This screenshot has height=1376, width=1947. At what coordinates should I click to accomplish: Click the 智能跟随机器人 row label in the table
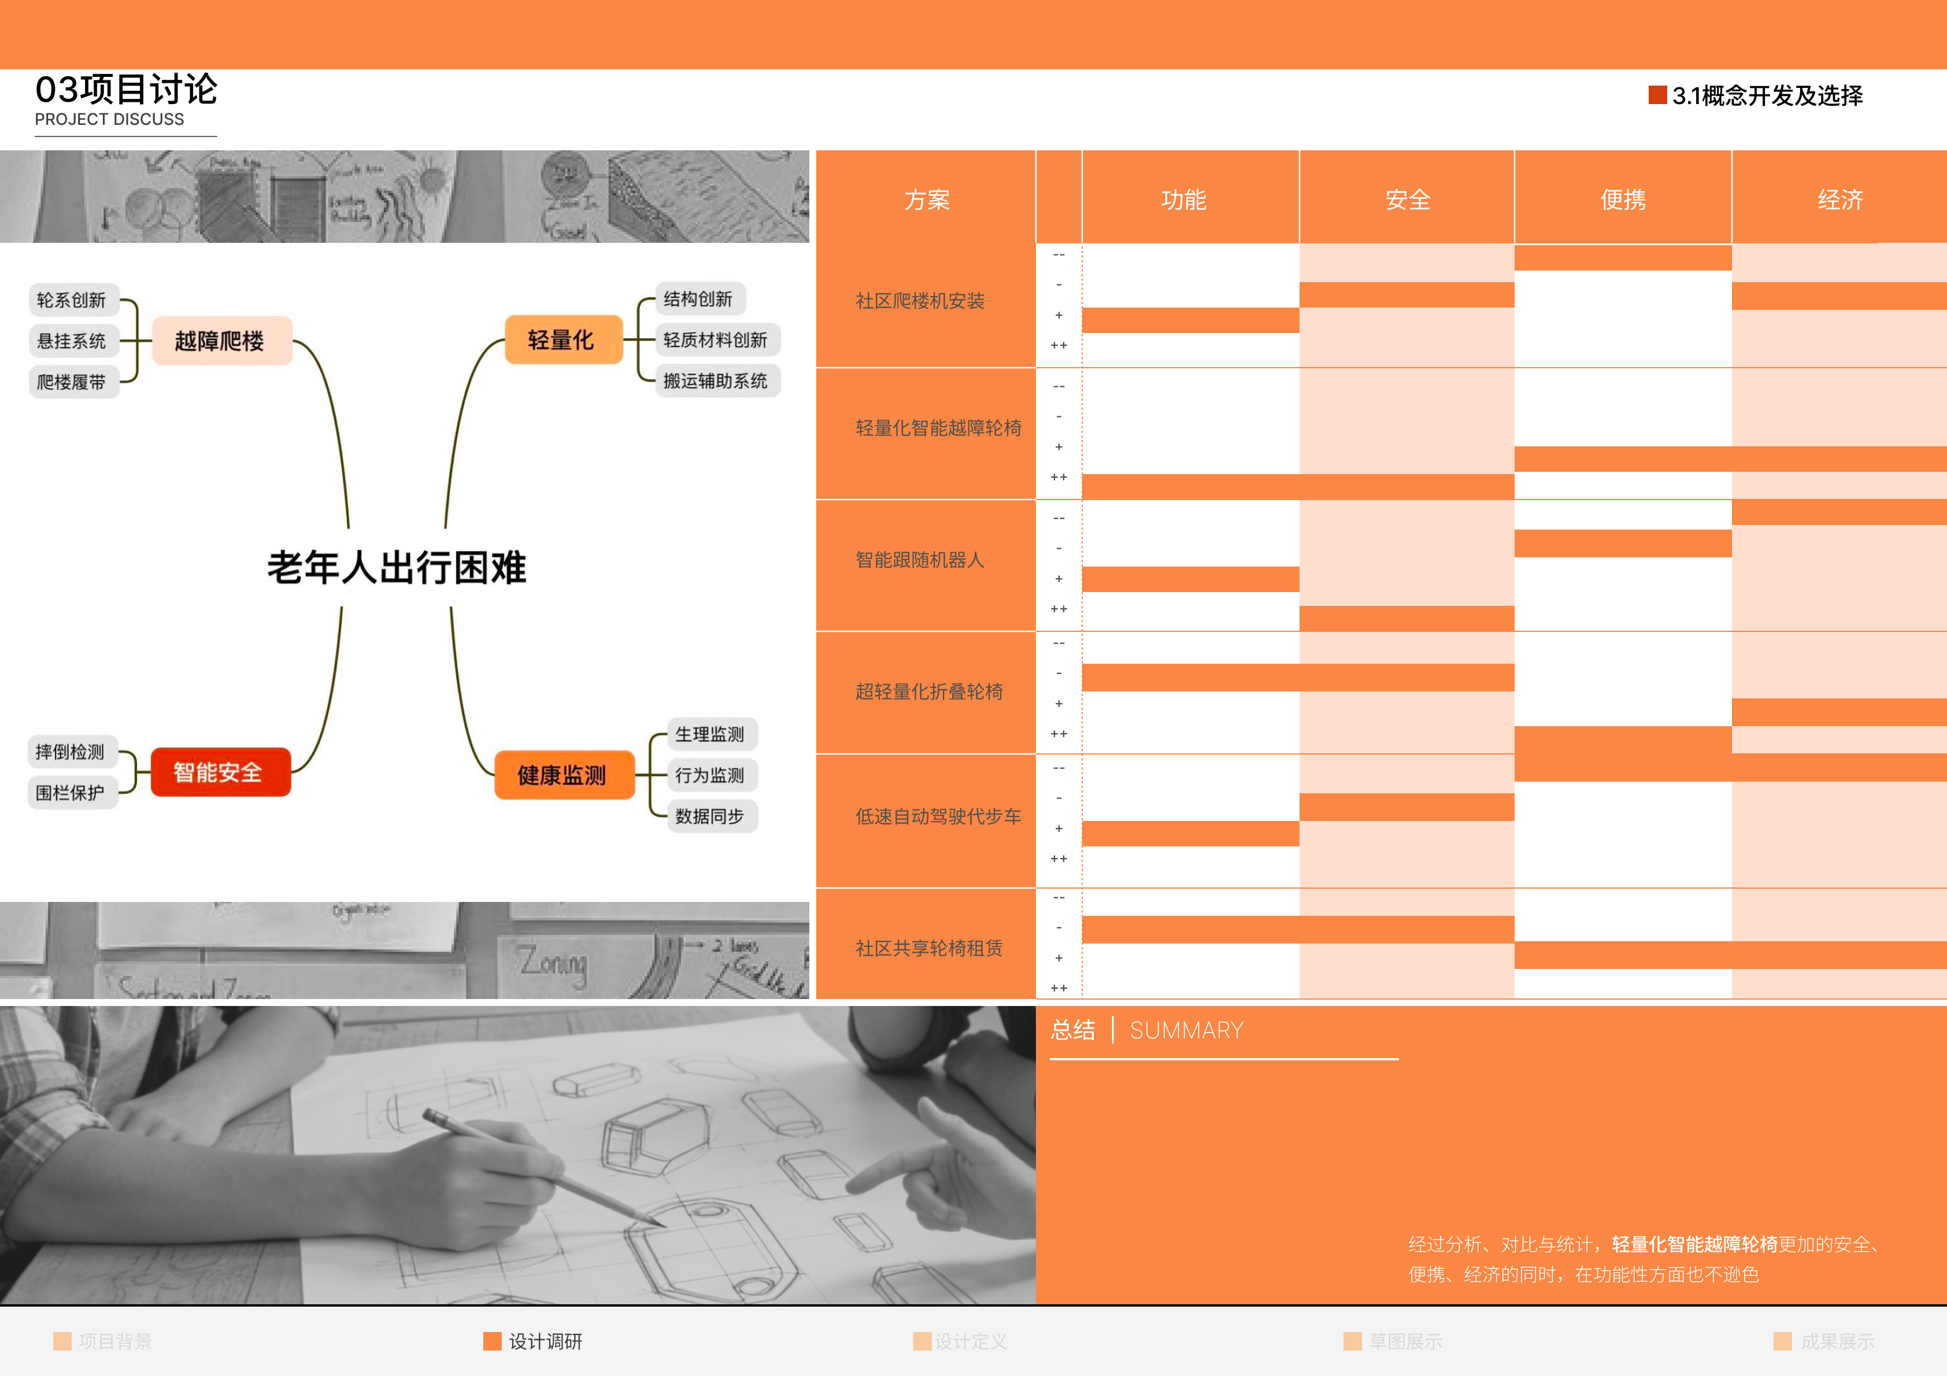pos(921,561)
